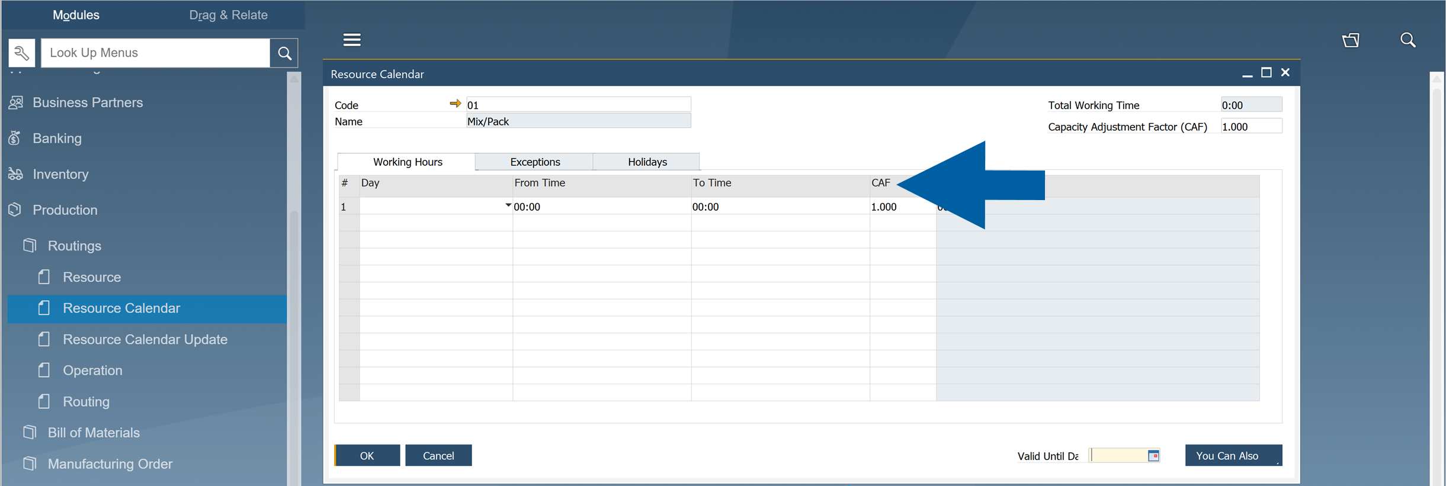Click the Routings folder icon
The height and width of the screenshot is (486, 1446).
30,246
